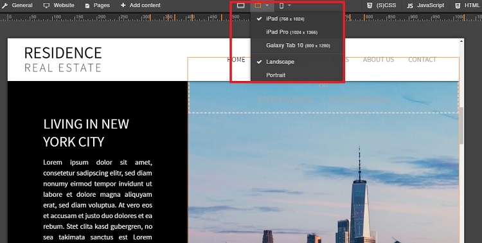Click the RESIDENCE REAL ESTATE logo
Image resolution: width=482 pixels, height=243 pixels.
point(63,59)
